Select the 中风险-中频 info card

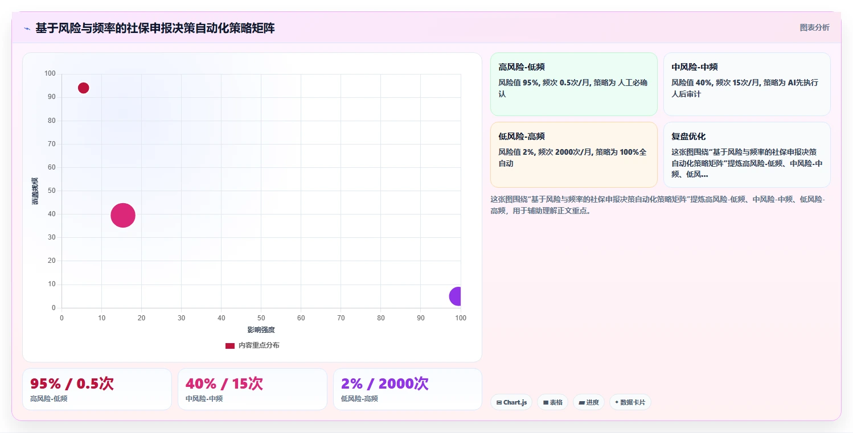click(747, 84)
